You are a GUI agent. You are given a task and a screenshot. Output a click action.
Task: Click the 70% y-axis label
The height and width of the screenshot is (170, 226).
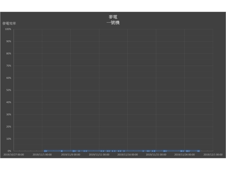click(x=9, y=66)
